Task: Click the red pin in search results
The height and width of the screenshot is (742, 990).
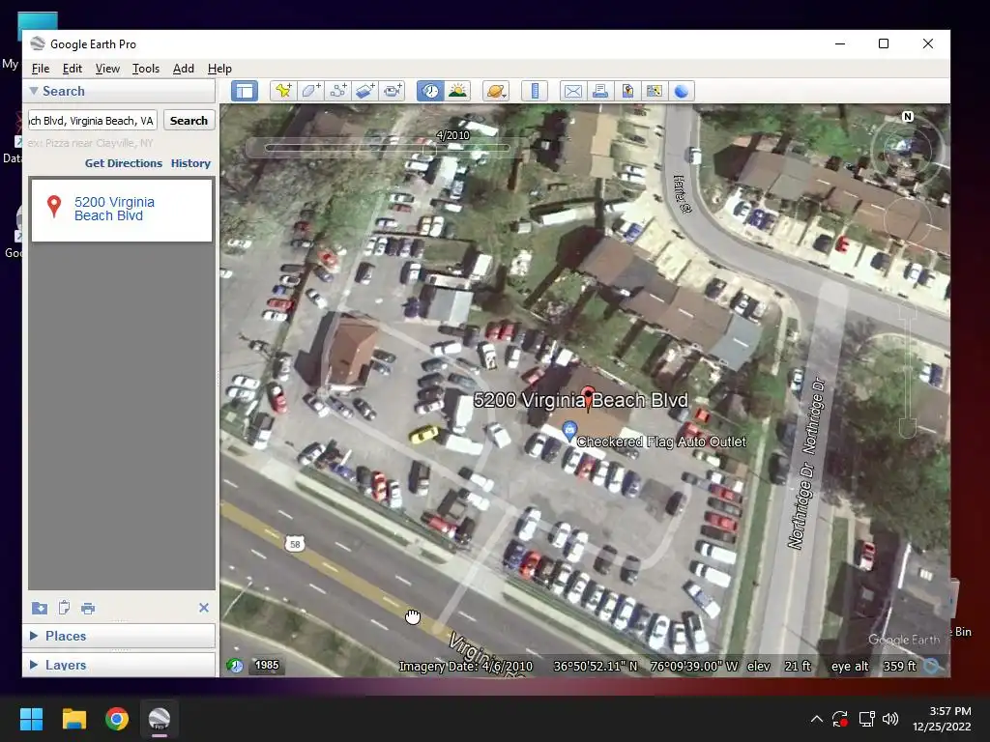Action: [54, 207]
